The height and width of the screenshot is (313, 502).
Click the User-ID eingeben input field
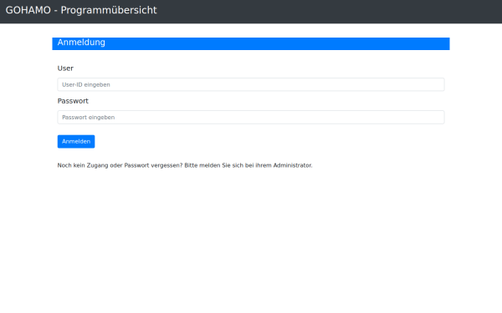click(x=251, y=84)
